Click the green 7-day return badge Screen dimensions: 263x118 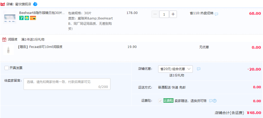tap(21, 18)
